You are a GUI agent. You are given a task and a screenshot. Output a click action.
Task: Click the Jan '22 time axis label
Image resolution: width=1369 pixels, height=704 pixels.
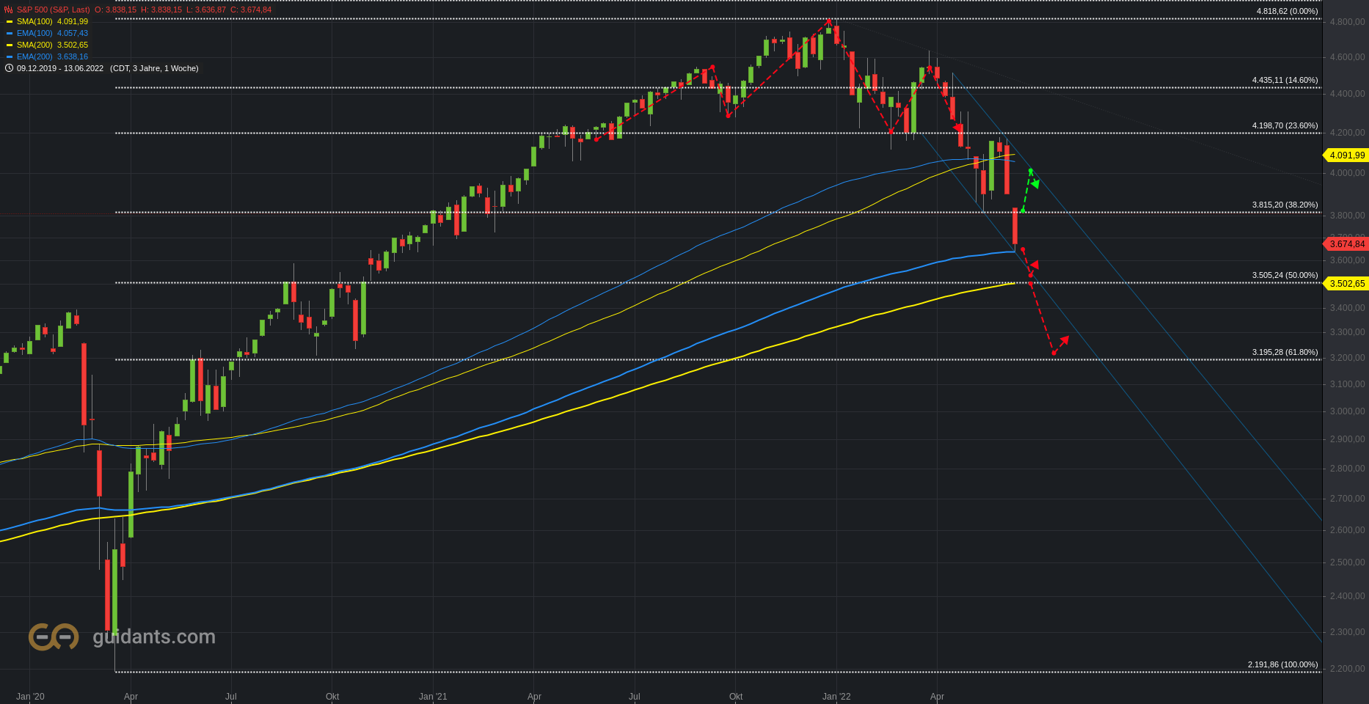click(836, 697)
